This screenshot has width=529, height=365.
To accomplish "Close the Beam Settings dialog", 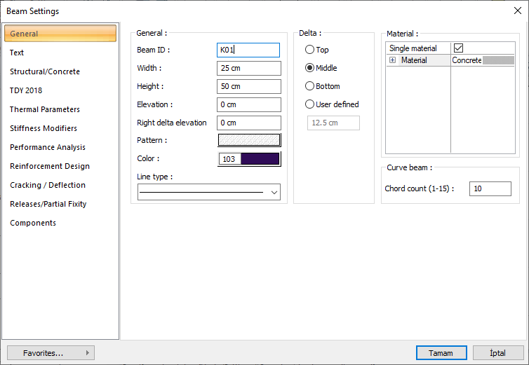I will click(x=517, y=11).
